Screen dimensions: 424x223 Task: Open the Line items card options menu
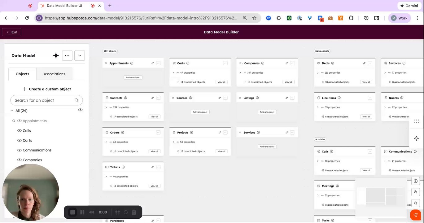[x=370, y=98]
